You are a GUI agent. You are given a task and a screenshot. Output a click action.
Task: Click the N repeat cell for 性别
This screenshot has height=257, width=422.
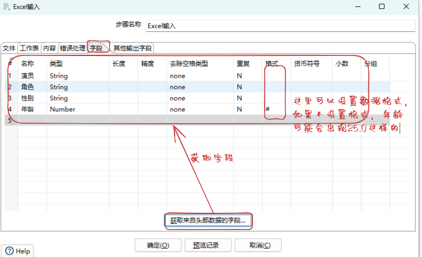(x=248, y=98)
